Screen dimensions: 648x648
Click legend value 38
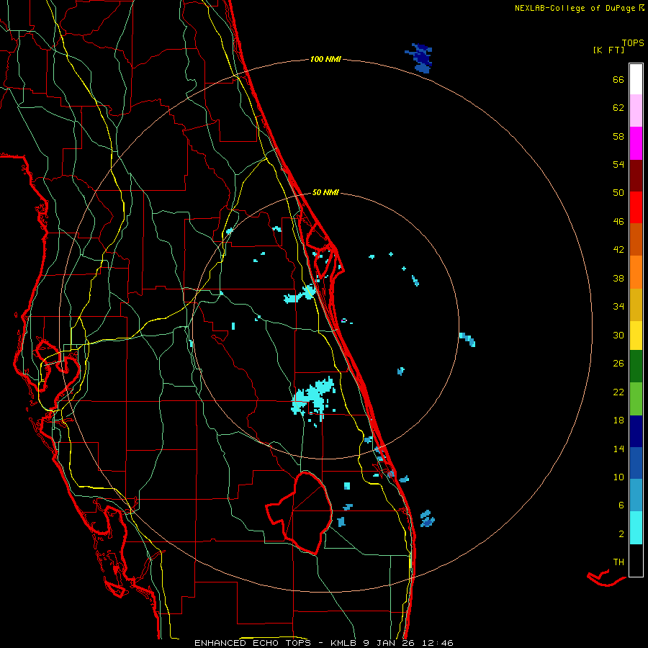point(618,279)
